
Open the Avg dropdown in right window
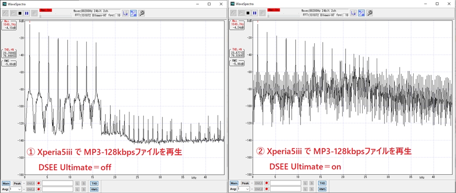(x=243, y=189)
